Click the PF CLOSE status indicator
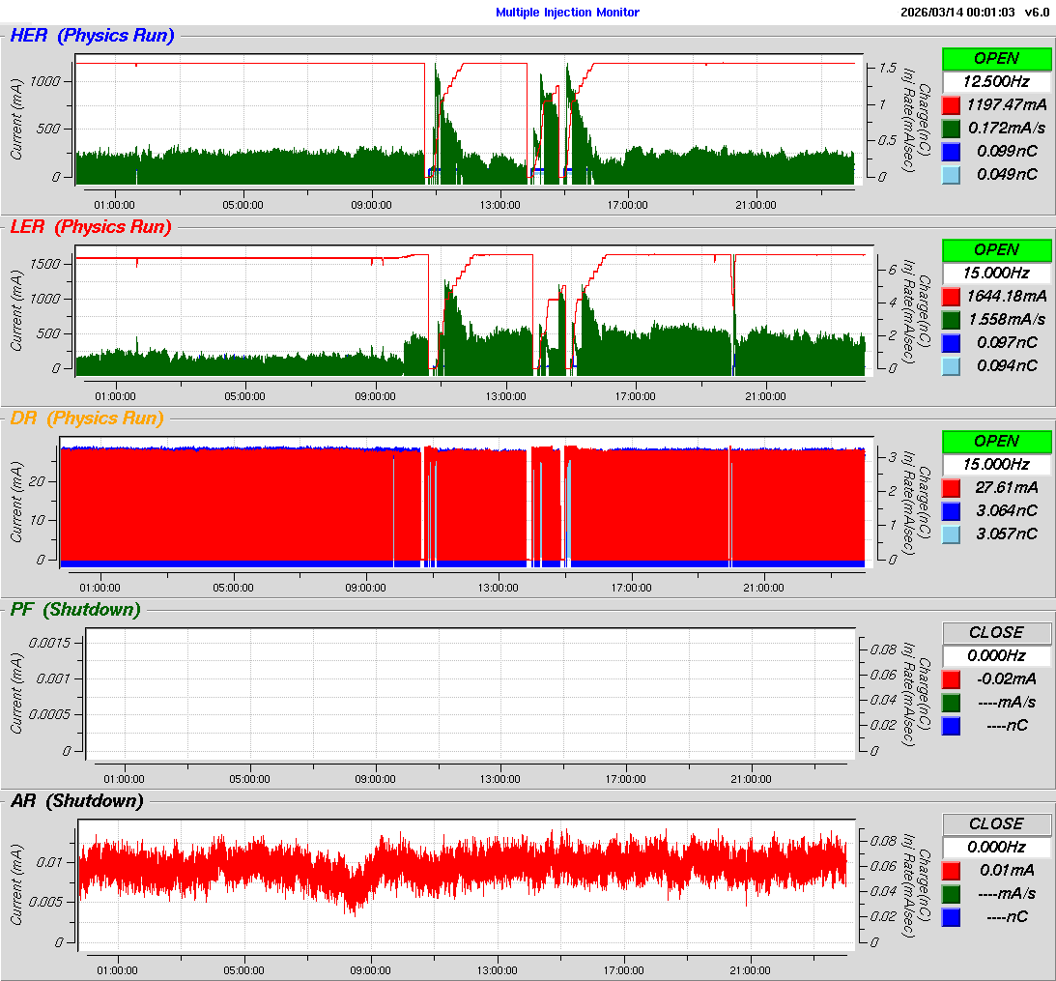The width and height of the screenshot is (1056, 981). (996, 633)
